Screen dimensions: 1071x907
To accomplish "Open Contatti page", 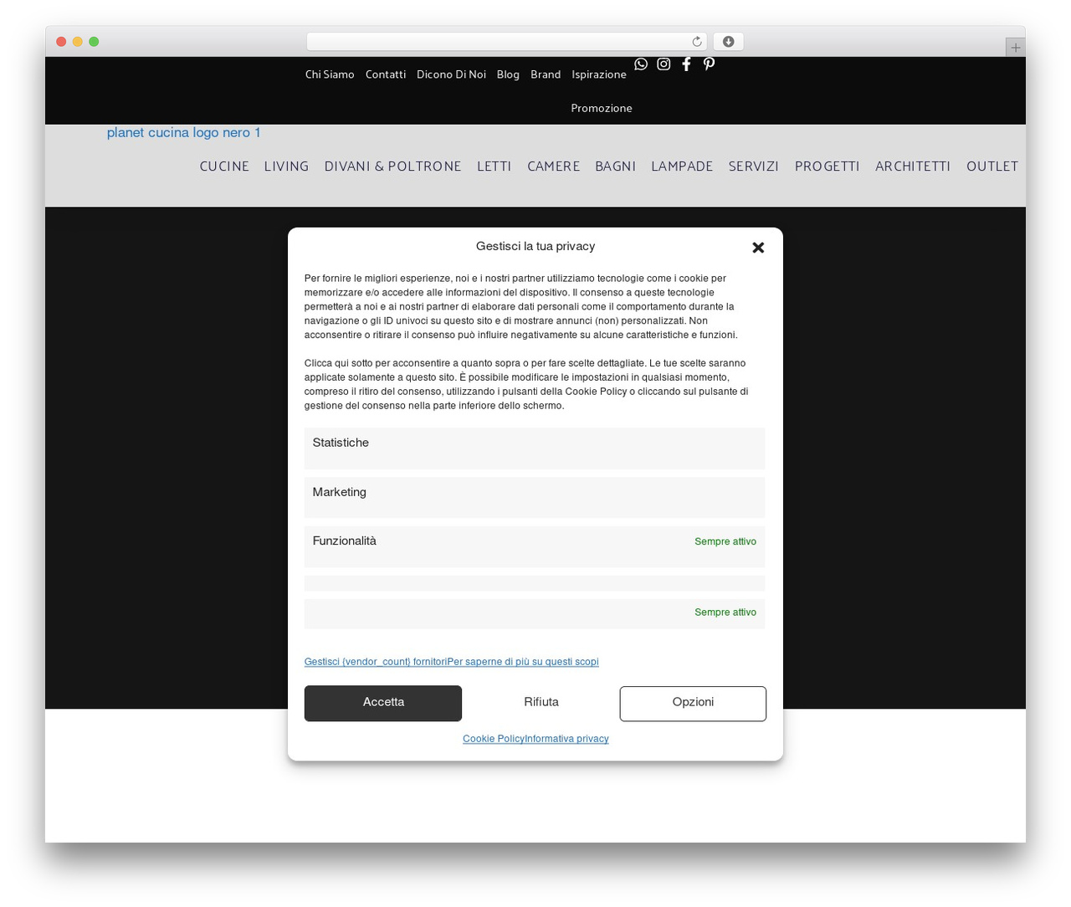I will pos(386,74).
